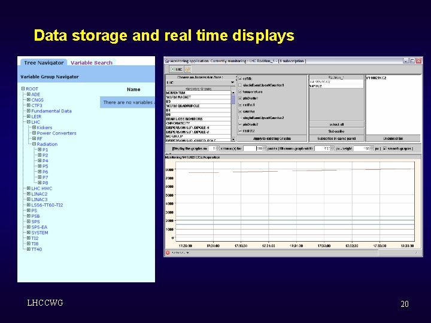Screen dimensions: 431x323
Task: Collapse the ROOT tree node
Action: coord(23,89)
